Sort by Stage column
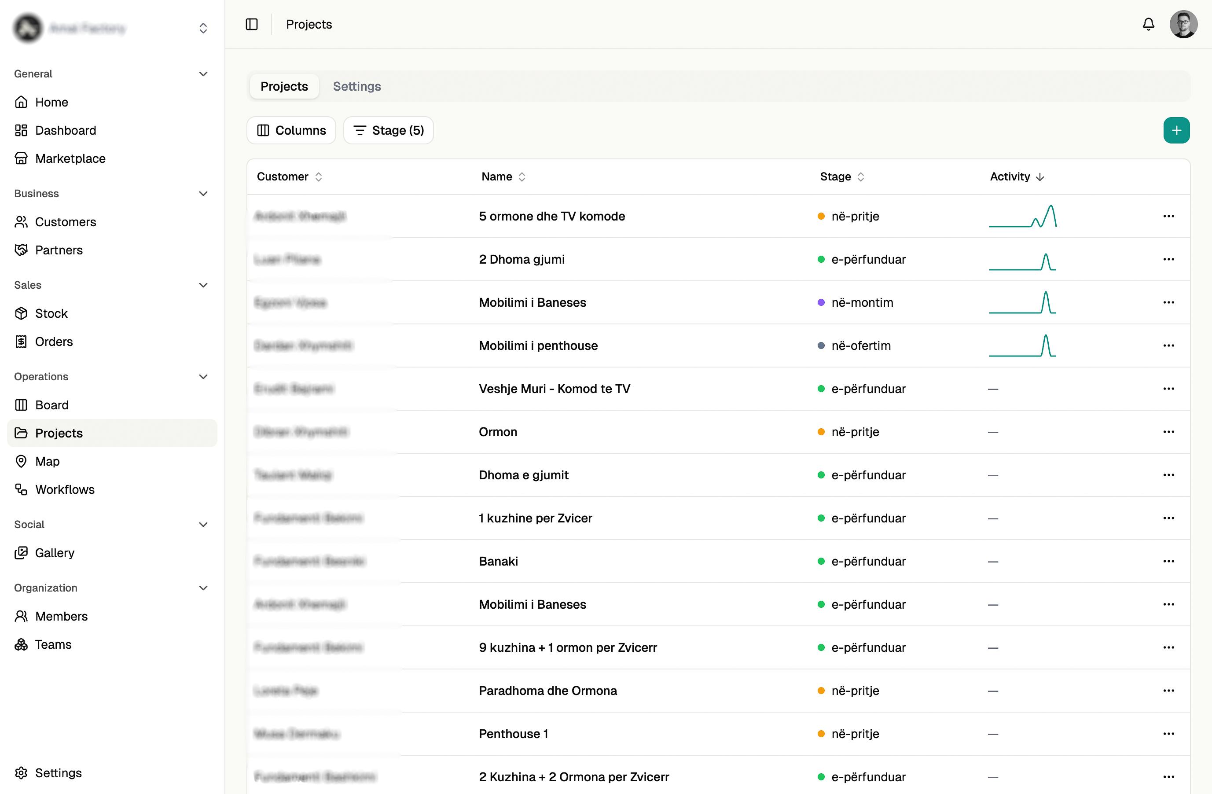This screenshot has width=1212, height=794. [x=842, y=177]
